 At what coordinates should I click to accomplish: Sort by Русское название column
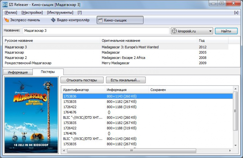coord(52,40)
